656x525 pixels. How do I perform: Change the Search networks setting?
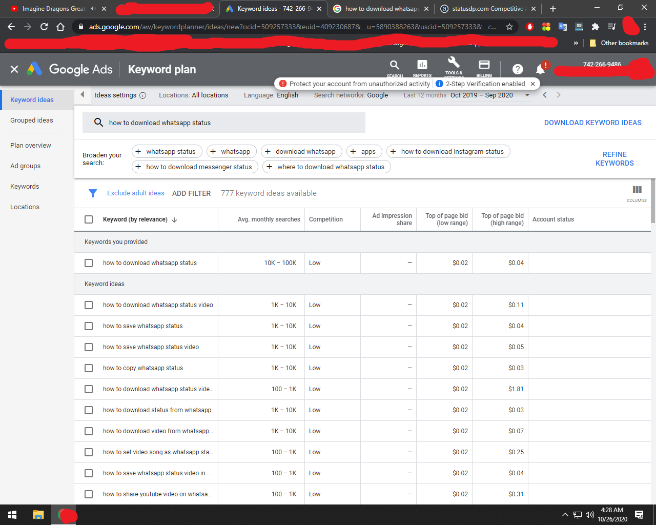click(x=351, y=95)
